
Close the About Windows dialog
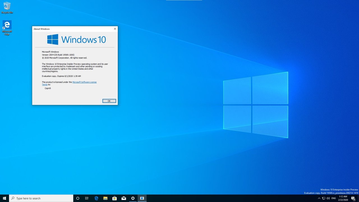click(x=115, y=29)
